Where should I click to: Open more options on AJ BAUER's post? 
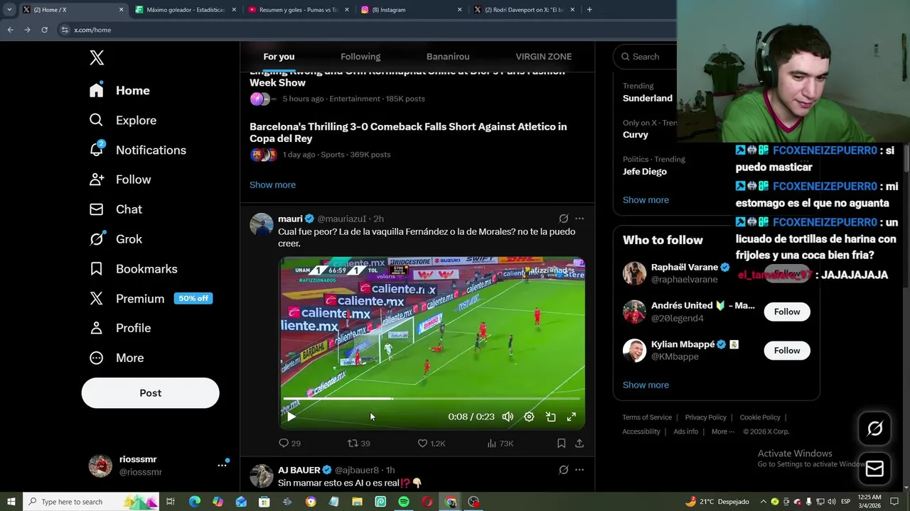coord(579,470)
